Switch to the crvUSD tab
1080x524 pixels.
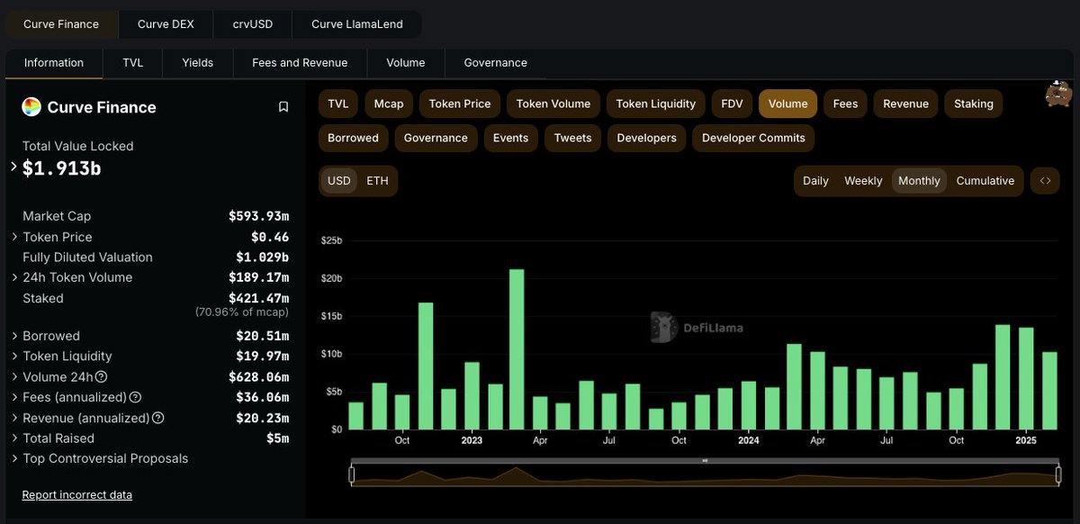(255, 24)
